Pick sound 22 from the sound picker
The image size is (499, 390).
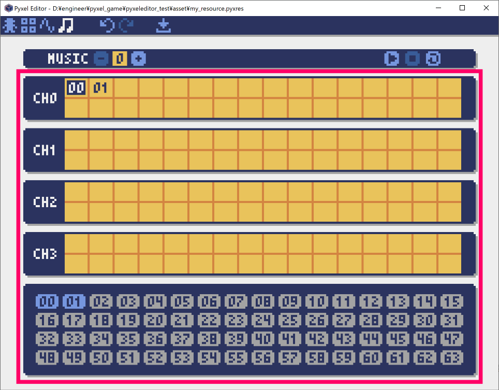(x=209, y=320)
